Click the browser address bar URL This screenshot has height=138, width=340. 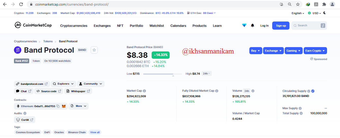(x=72, y=5)
